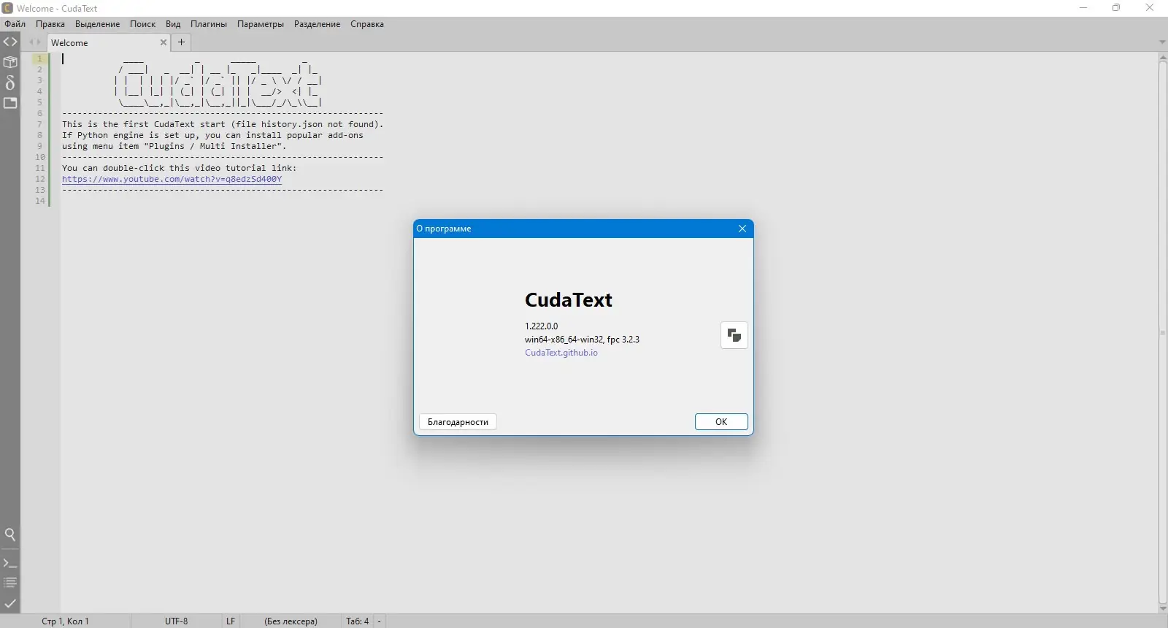Open the Выделение menu
The height and width of the screenshot is (628, 1168).
pyautogui.click(x=97, y=24)
